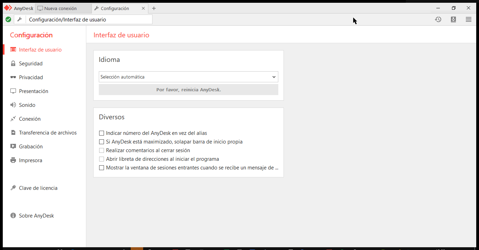Image resolution: width=479 pixels, height=250 pixels.
Task: Click the padlock Seguridad icon
Action: tap(13, 64)
